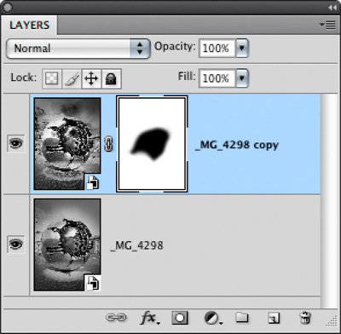Create a new layer group folder

click(x=242, y=317)
